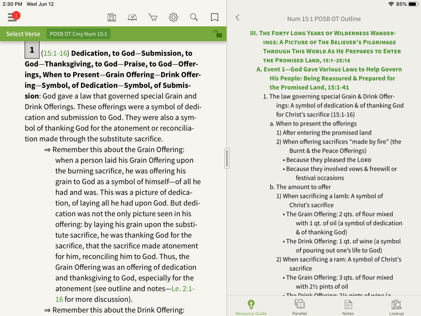Image resolution: width=421 pixels, height=316 pixels.
Task: Tap outline item When sacrificing a ram
Action: click(339, 264)
